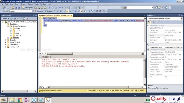Execute the query

pyautogui.click(x=39, y=11)
